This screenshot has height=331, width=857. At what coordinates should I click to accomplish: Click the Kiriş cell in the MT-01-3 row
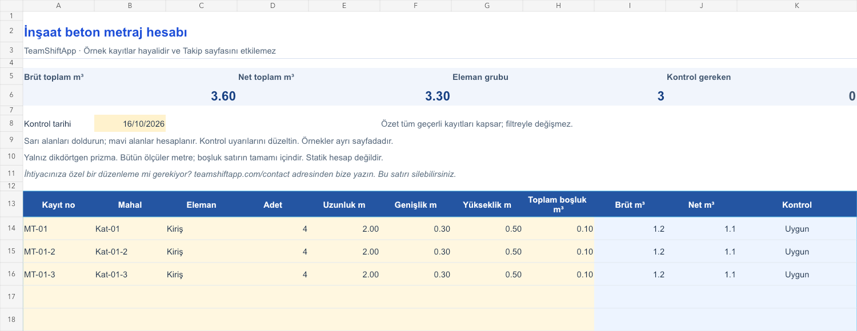click(x=201, y=275)
